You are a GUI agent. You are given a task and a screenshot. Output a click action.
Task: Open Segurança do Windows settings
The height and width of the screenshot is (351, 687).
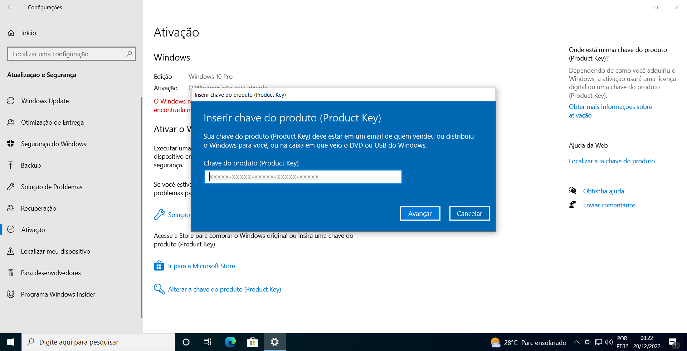click(53, 144)
